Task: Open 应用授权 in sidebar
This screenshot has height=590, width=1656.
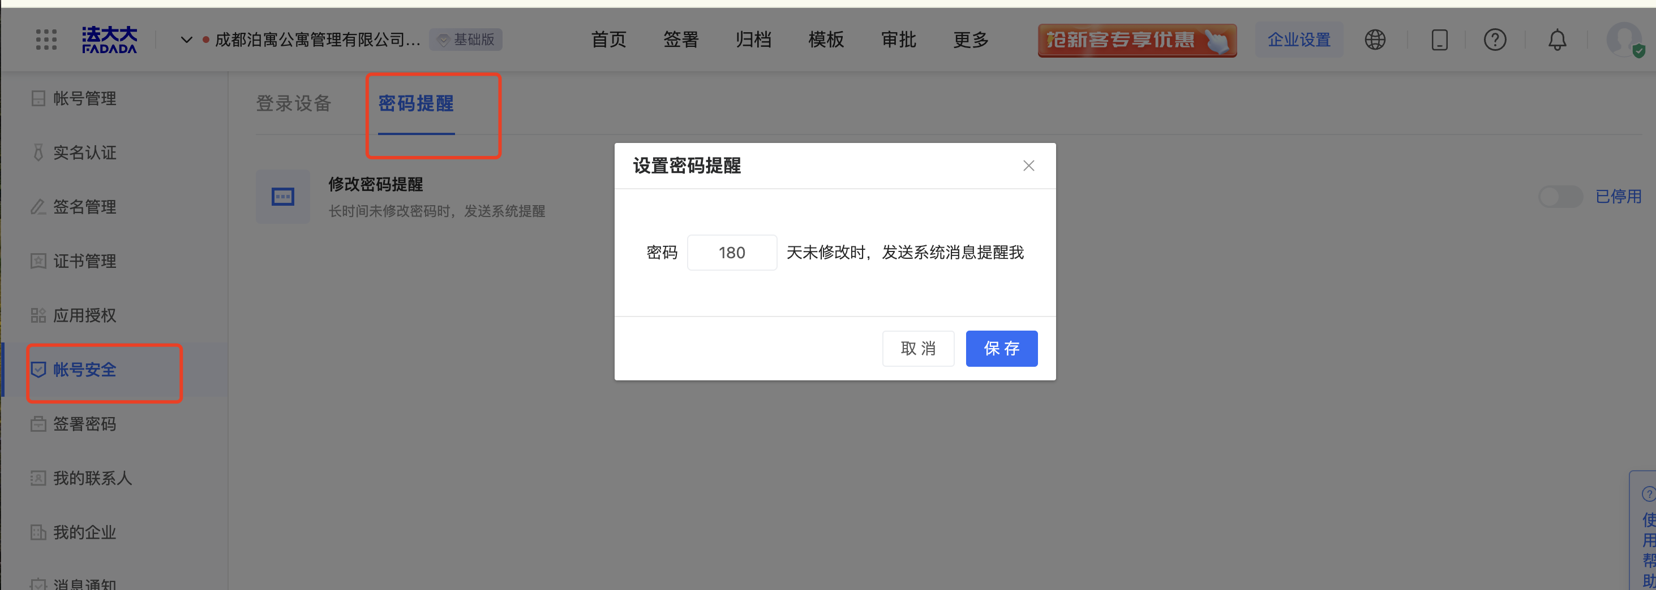Action: tap(84, 315)
